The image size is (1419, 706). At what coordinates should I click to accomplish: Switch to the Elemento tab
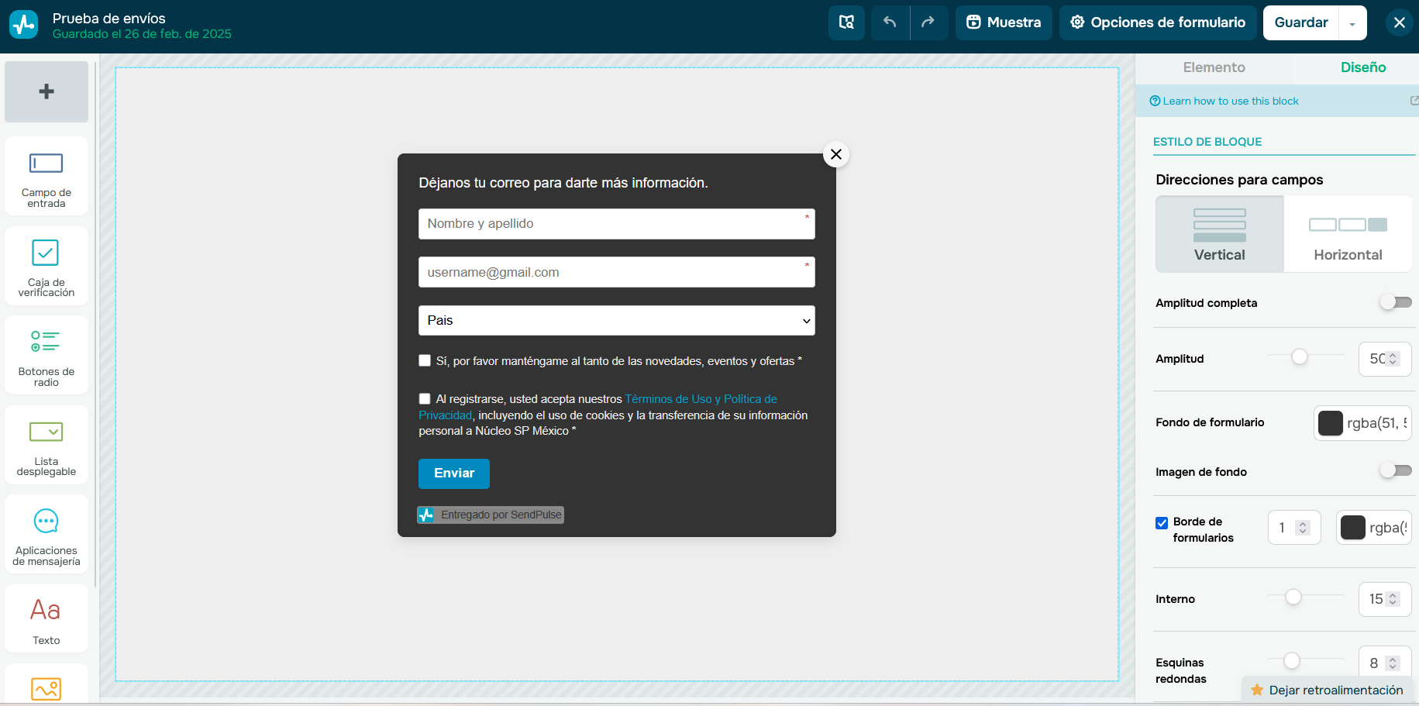1214,67
